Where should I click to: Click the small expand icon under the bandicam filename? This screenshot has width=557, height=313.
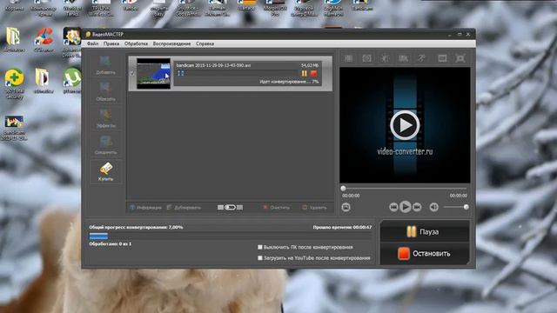click(x=180, y=73)
